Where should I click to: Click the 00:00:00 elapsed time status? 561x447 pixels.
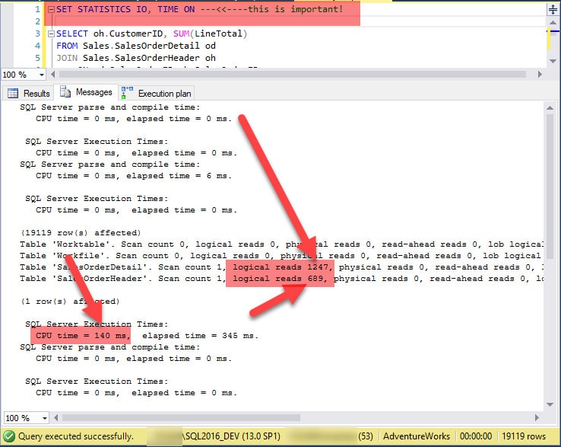pyautogui.click(x=476, y=436)
